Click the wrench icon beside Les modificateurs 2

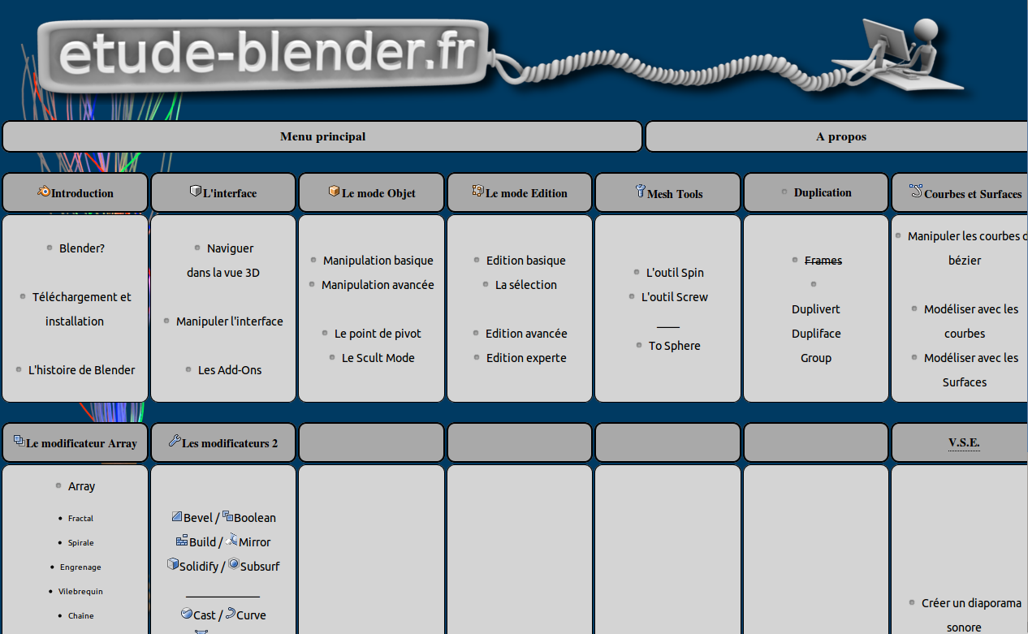(175, 441)
